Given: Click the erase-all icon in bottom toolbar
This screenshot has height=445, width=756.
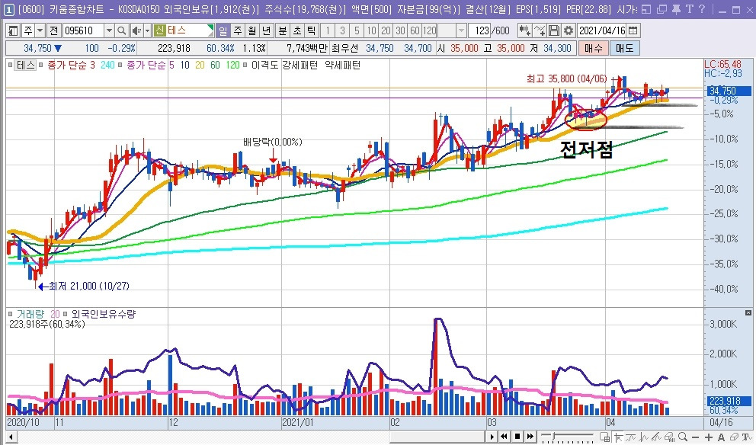Looking at the screenshot, I should (x=669, y=437).
